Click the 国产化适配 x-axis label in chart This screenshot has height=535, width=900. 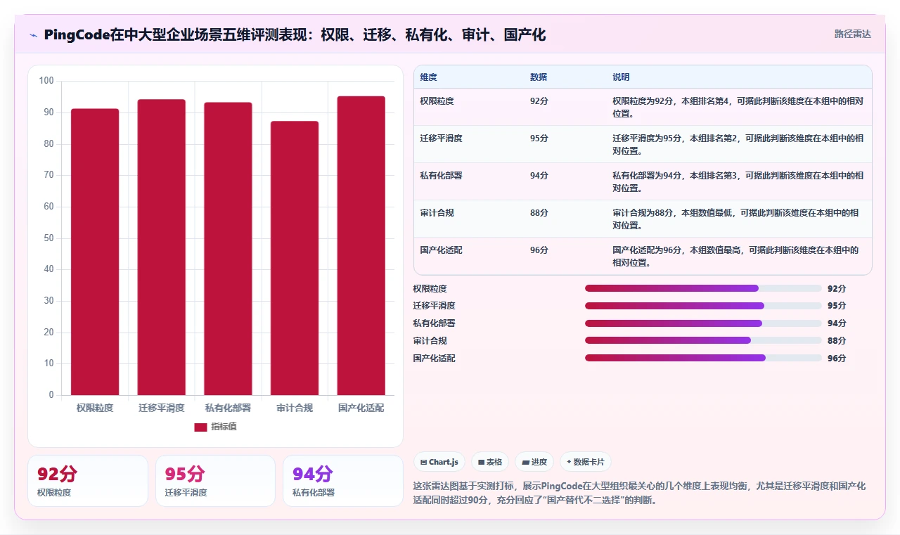point(361,408)
